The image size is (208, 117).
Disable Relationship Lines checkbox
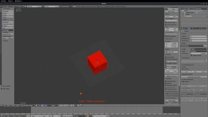point(166,65)
